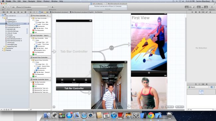
Task: Switch to the Assistant editor
Action: click(190, 7)
